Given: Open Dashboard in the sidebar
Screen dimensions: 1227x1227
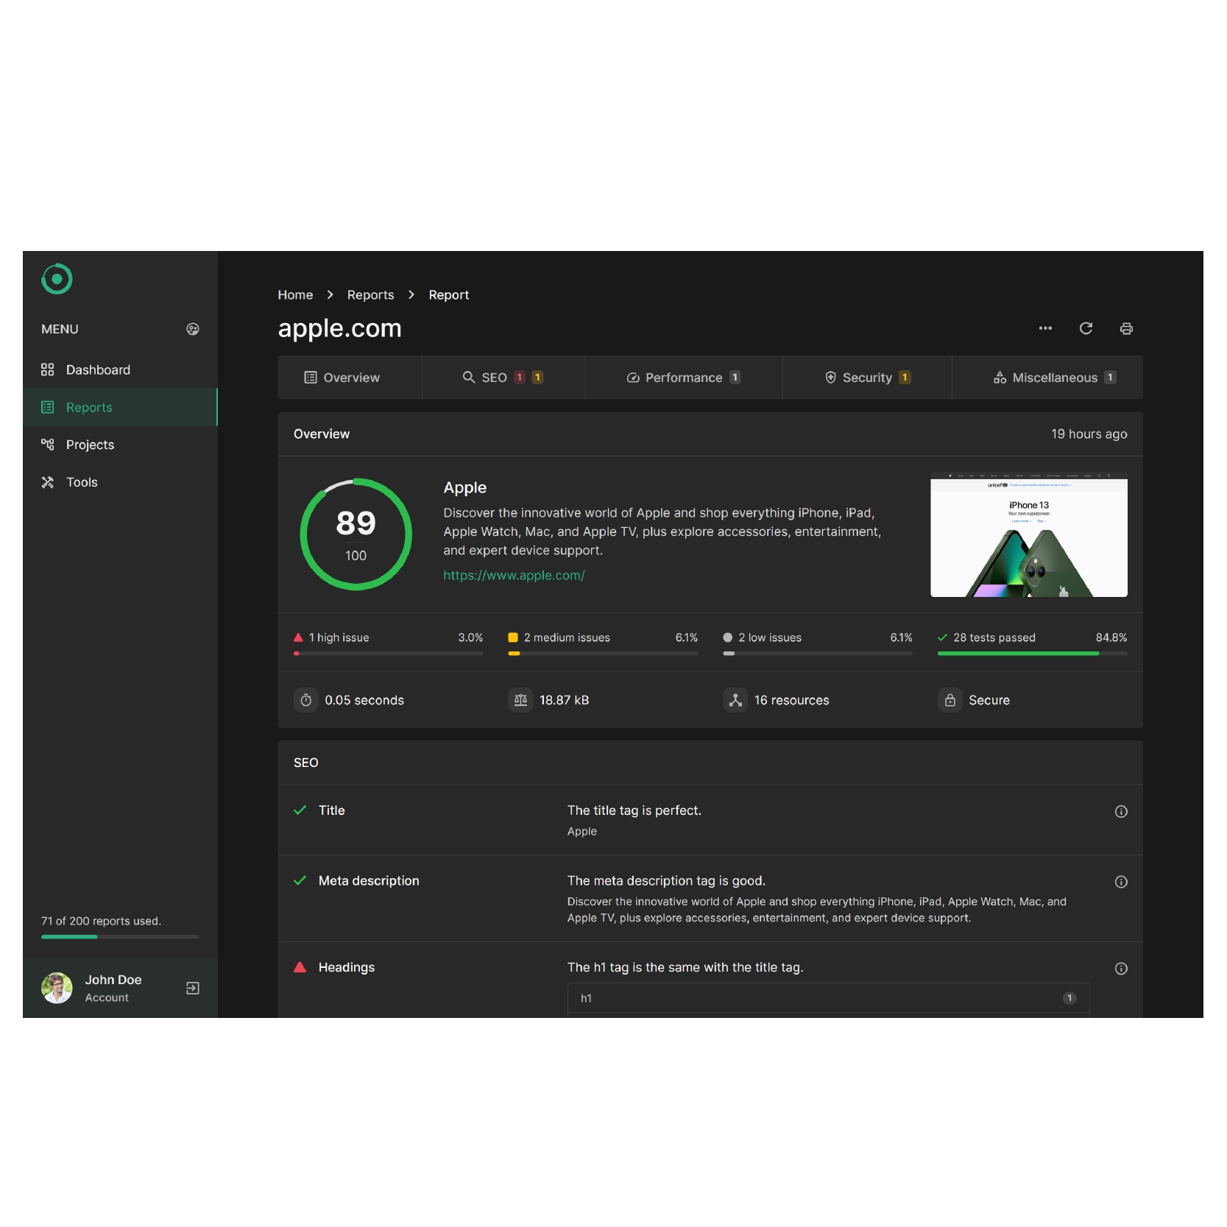Looking at the screenshot, I should 120,369.
